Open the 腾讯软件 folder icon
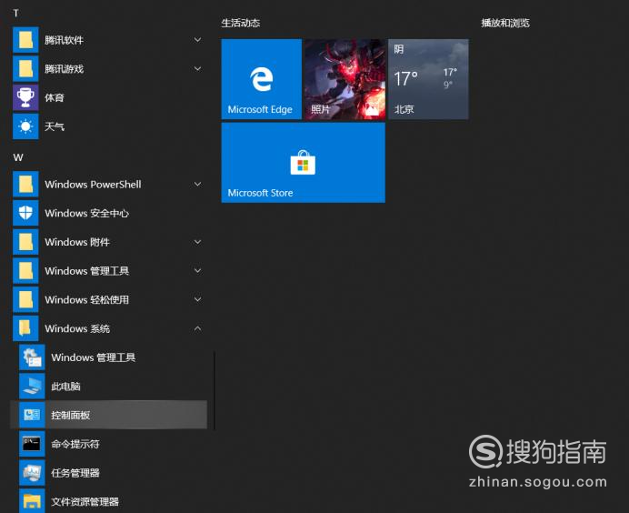Viewport: 629px width, 513px height. pyautogui.click(x=25, y=40)
